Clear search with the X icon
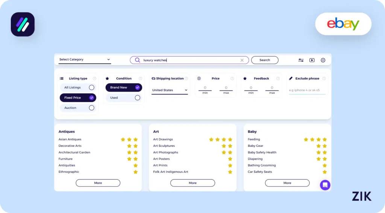 242,60
